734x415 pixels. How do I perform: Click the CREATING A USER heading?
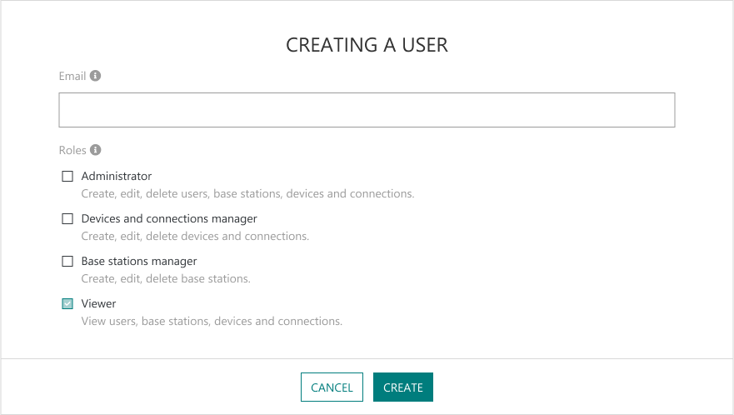pos(367,45)
